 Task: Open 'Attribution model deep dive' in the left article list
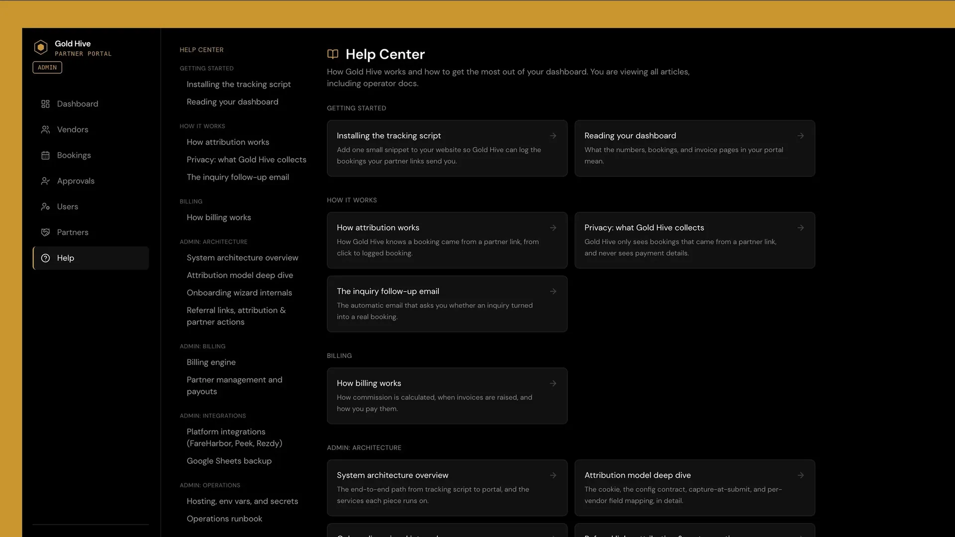[x=240, y=275]
